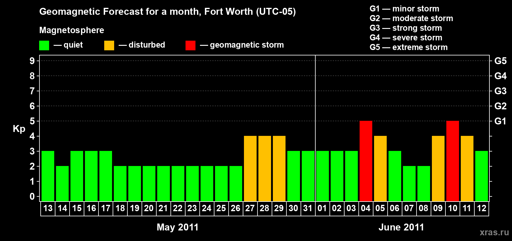
Task: Click date label 26 on the axis
Action: pos(236,208)
